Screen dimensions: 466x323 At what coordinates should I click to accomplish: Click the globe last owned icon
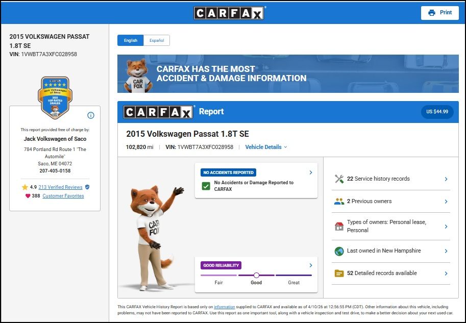(x=339, y=251)
